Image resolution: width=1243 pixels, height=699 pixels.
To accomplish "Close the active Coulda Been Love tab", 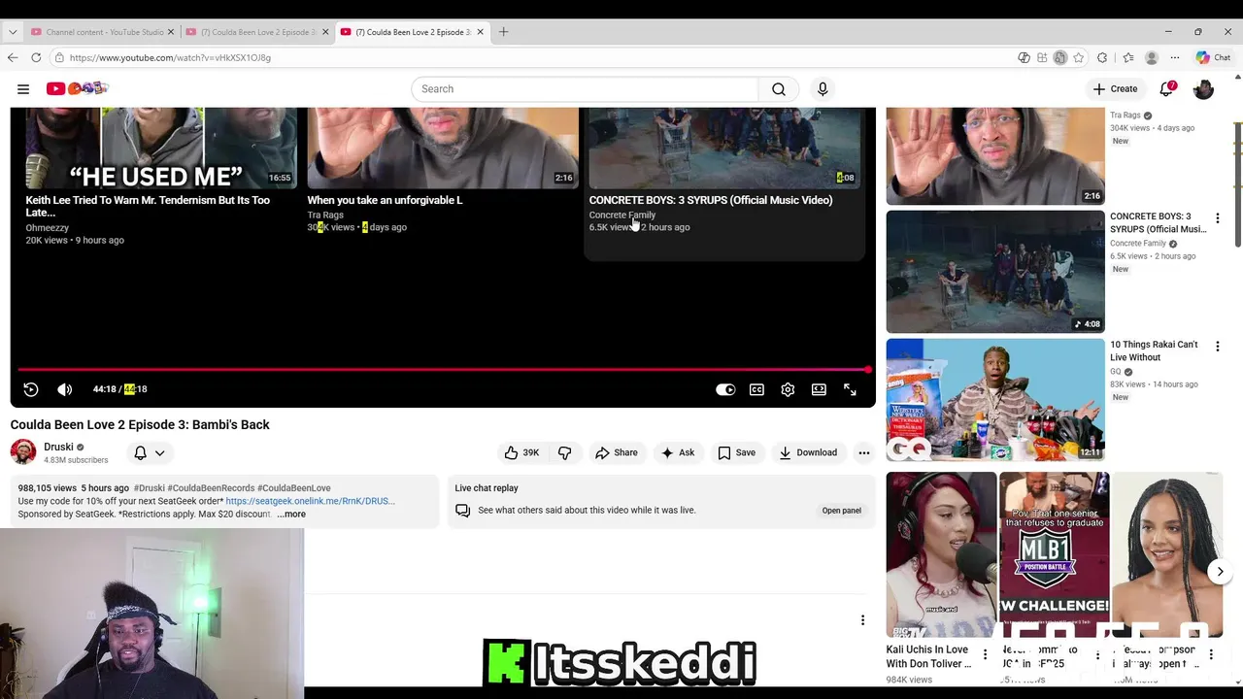I will coord(480,32).
